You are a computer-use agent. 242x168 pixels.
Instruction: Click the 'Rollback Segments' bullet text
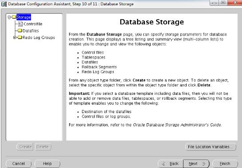99,67
